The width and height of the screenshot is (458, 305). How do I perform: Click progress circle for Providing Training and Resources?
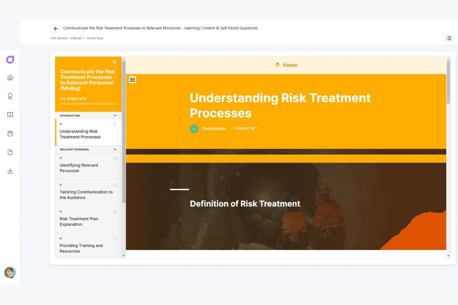coord(115,239)
